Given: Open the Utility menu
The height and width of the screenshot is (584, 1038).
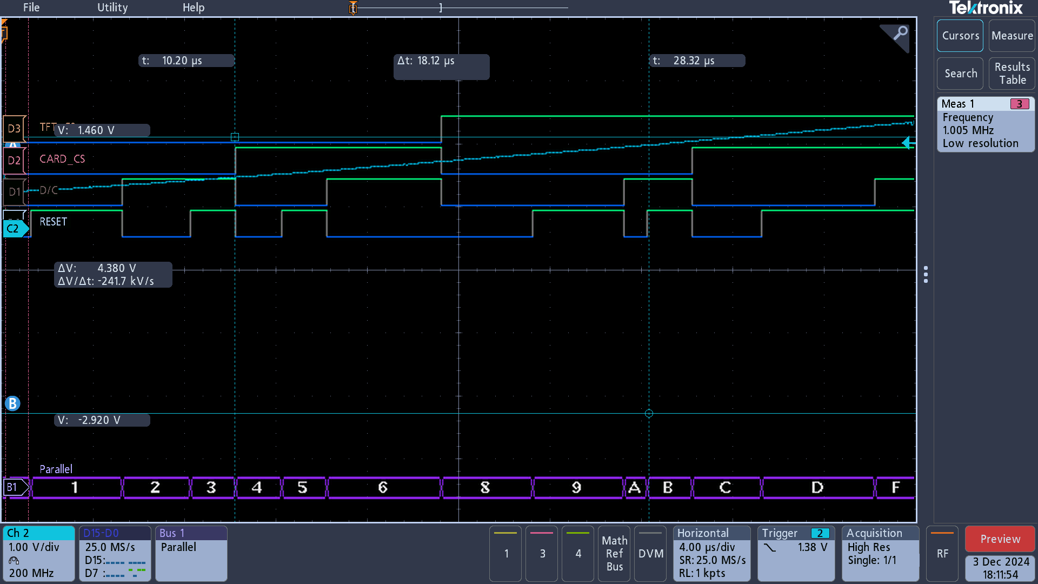Looking at the screenshot, I should 112,8.
